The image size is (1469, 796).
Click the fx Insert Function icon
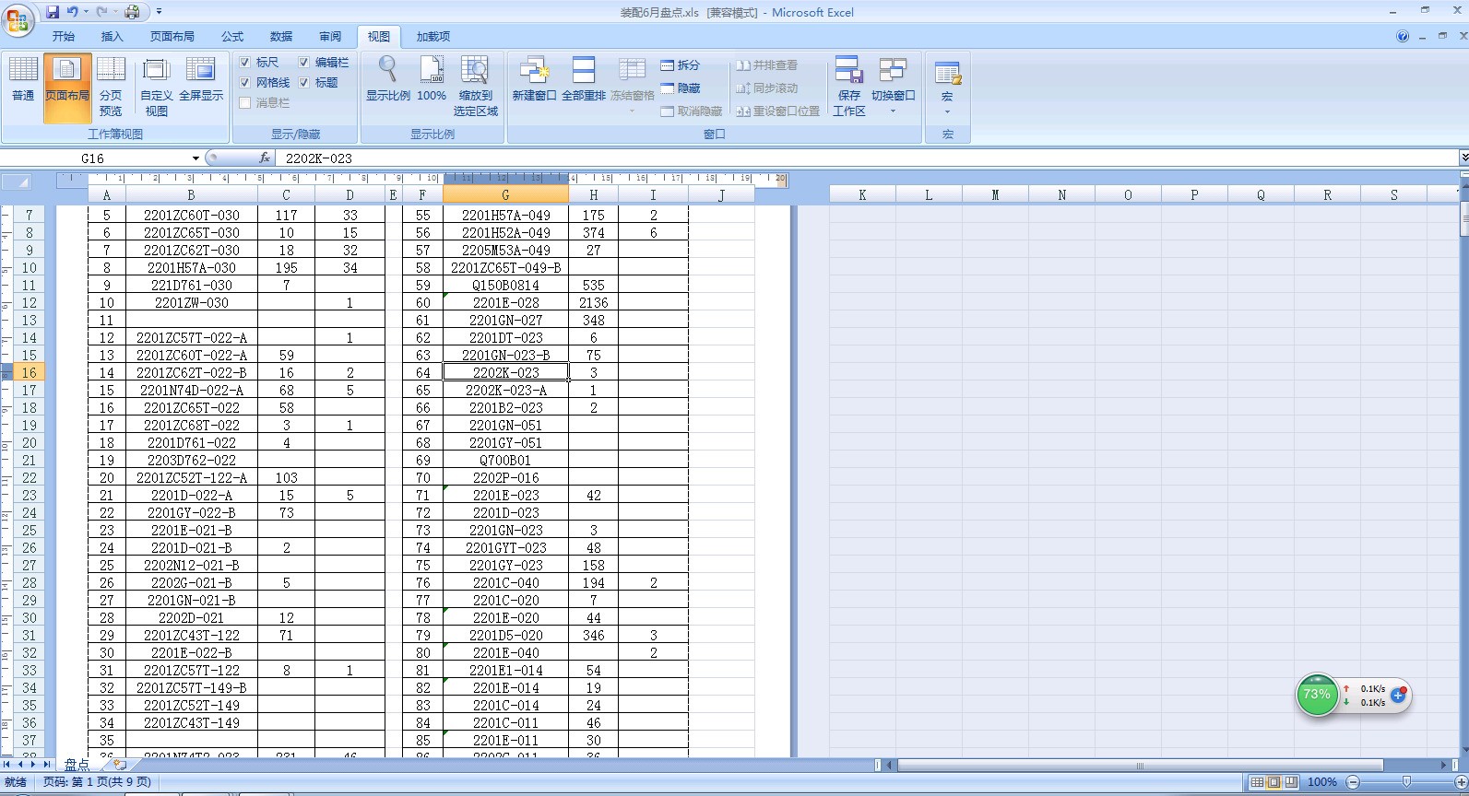point(265,158)
